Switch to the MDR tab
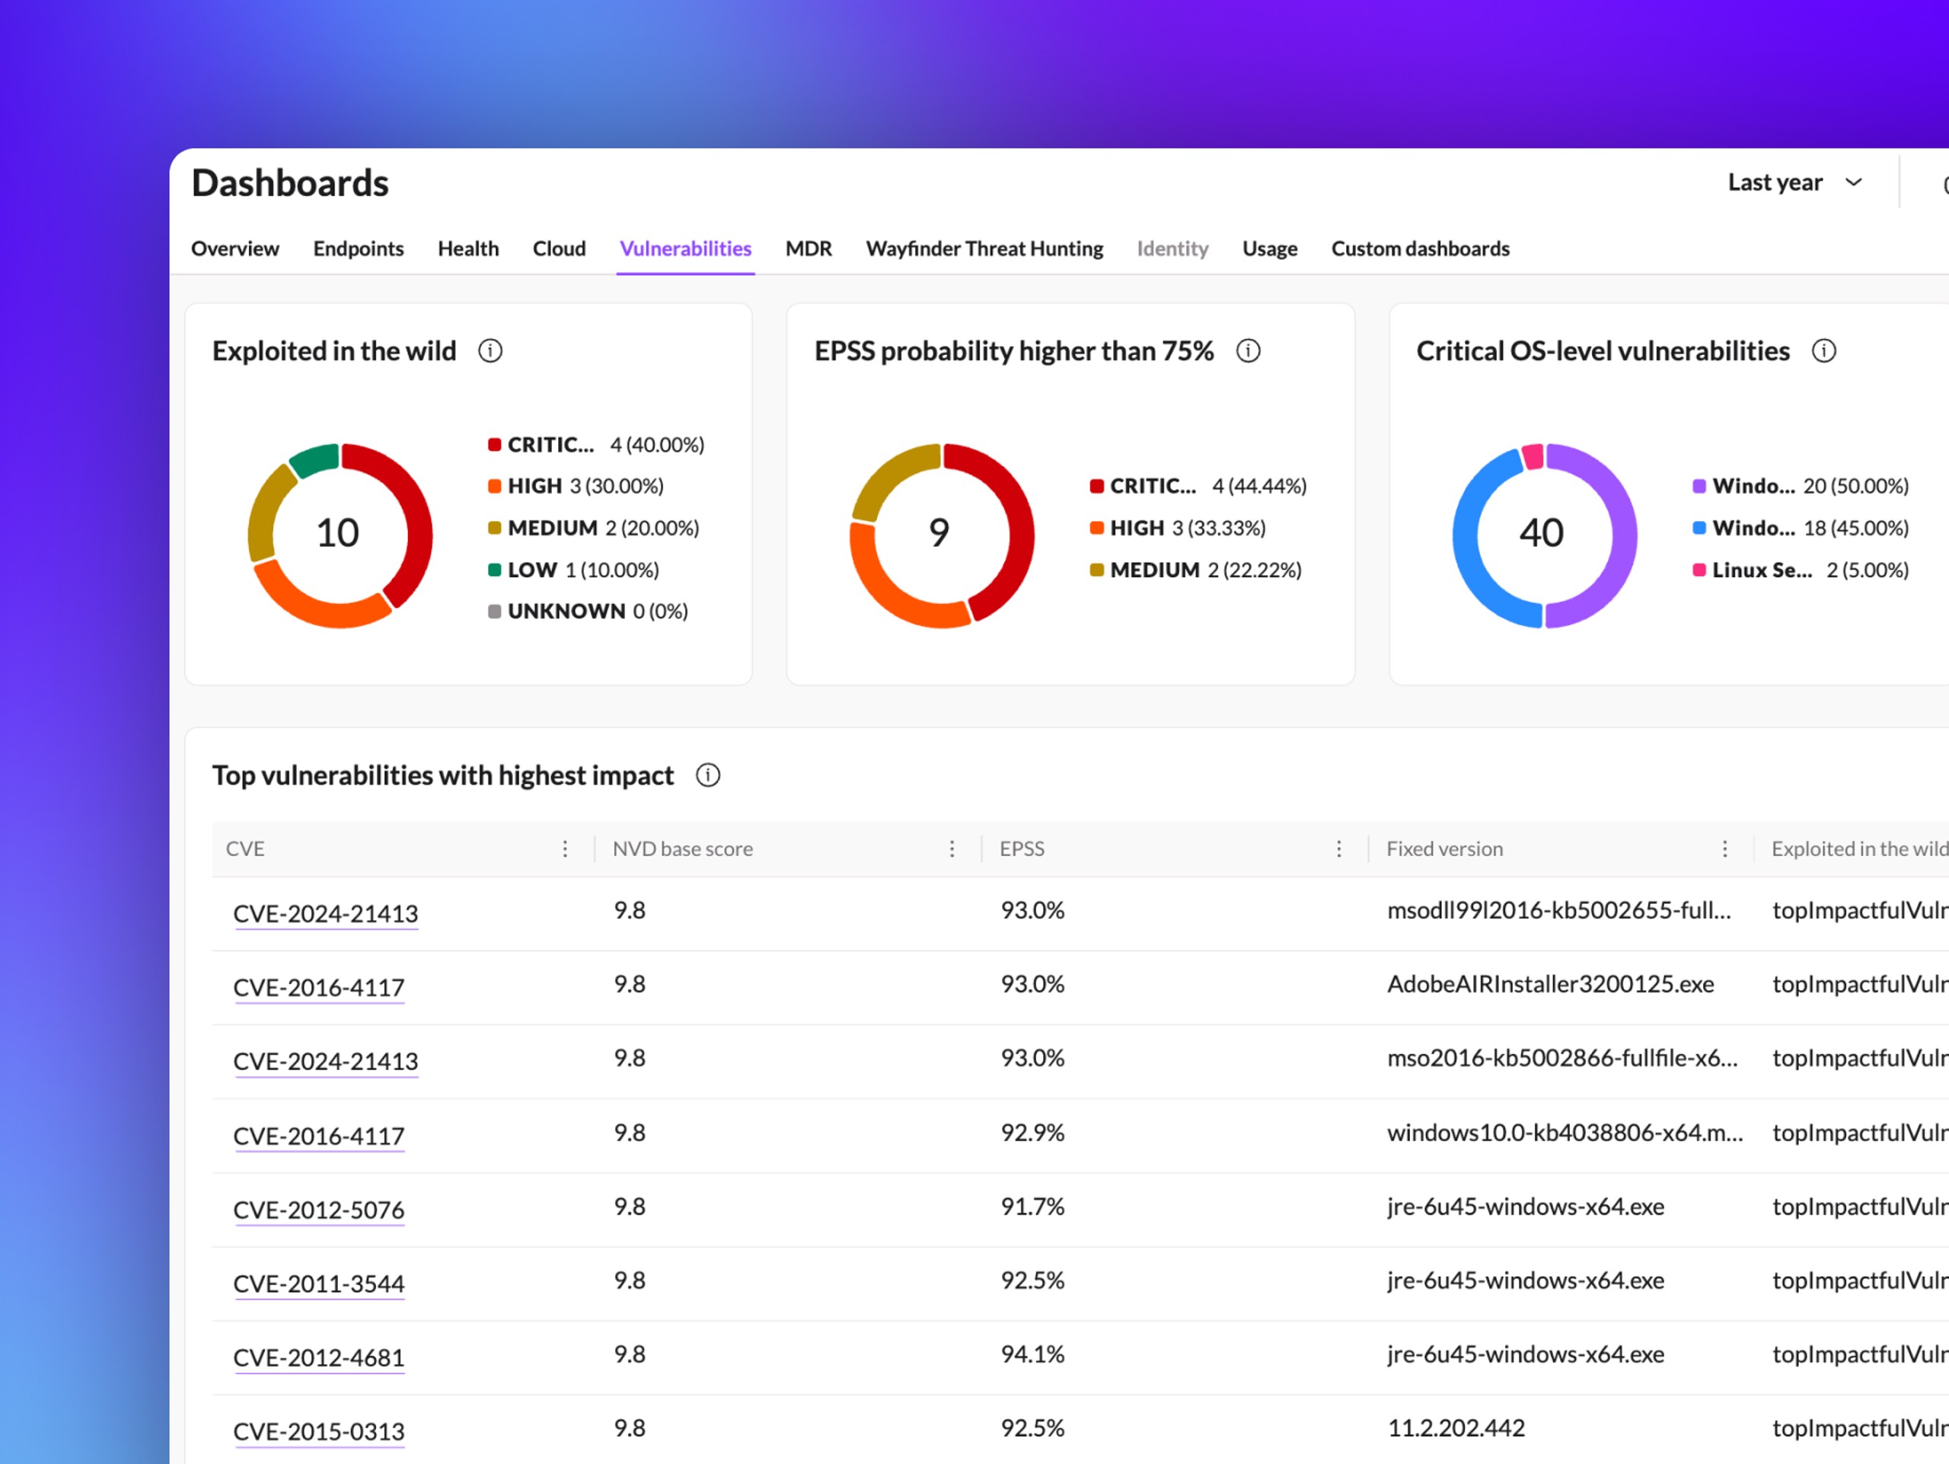The height and width of the screenshot is (1464, 1949). click(809, 248)
